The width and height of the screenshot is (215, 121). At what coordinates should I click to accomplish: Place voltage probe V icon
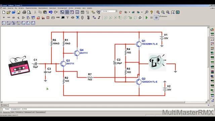click(x=106, y=17)
